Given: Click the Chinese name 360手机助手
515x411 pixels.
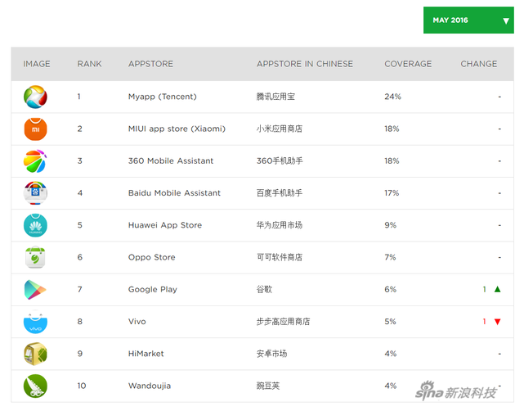Looking at the screenshot, I should [280, 161].
